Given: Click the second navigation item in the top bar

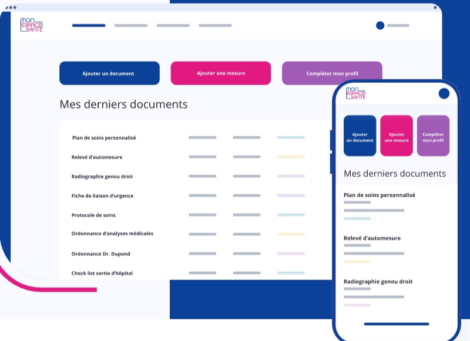Looking at the screenshot, I should tap(130, 26).
